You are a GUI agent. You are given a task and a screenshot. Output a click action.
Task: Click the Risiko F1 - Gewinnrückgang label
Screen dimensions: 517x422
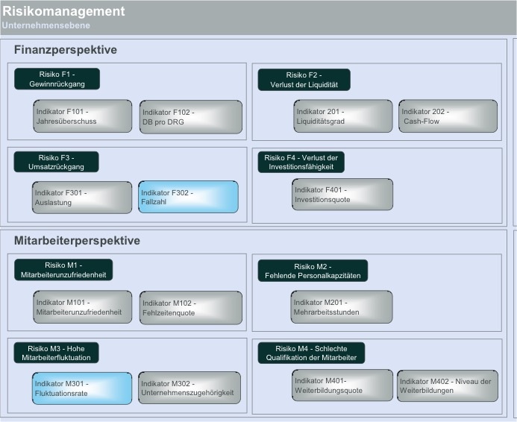click(x=57, y=79)
